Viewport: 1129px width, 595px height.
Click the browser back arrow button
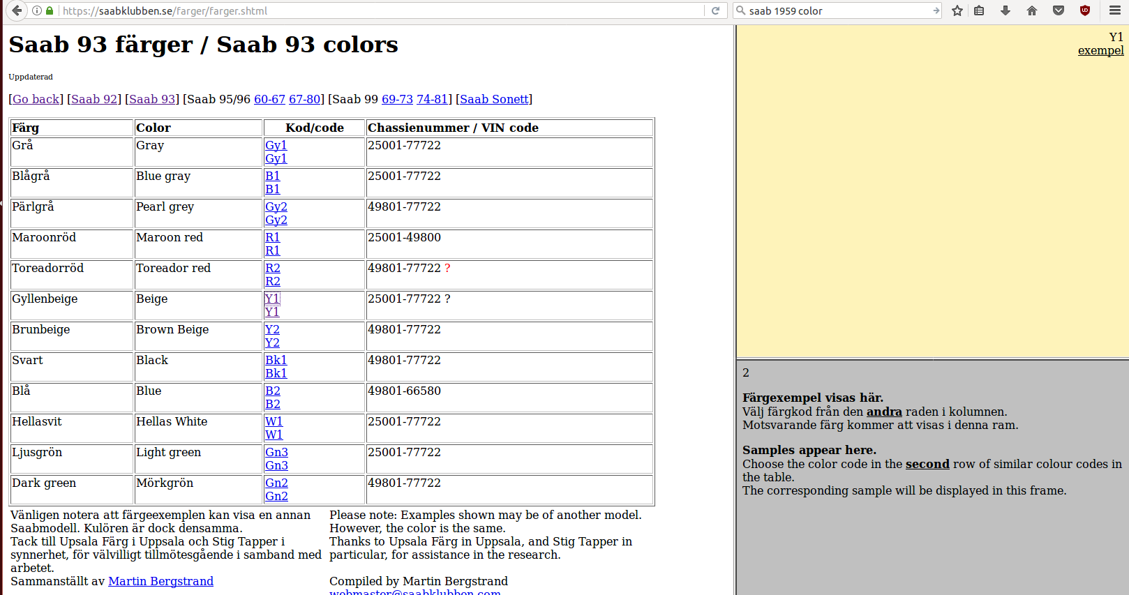[17, 10]
